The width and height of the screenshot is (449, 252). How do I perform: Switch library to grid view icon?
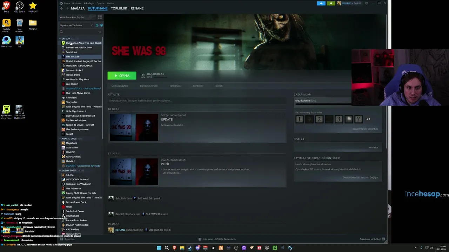100,17
